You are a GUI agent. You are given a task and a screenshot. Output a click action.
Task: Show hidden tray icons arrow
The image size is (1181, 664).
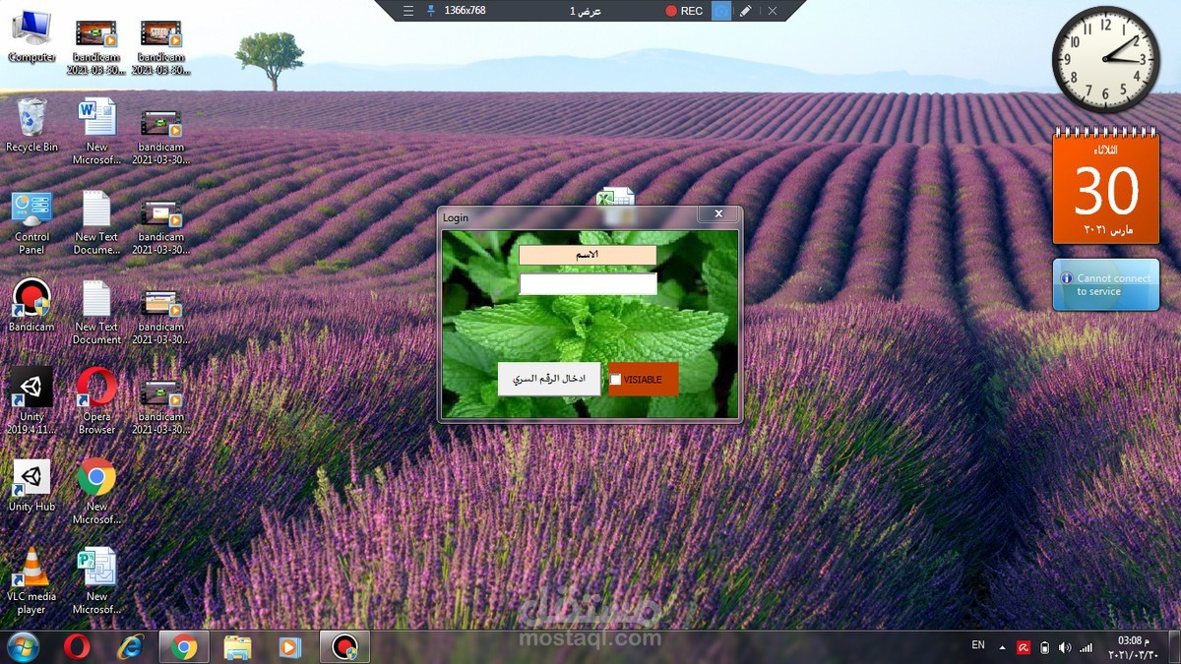[x=1003, y=648]
